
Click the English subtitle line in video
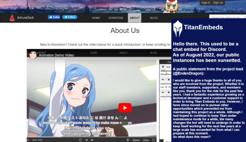pyautogui.click(x=87, y=131)
